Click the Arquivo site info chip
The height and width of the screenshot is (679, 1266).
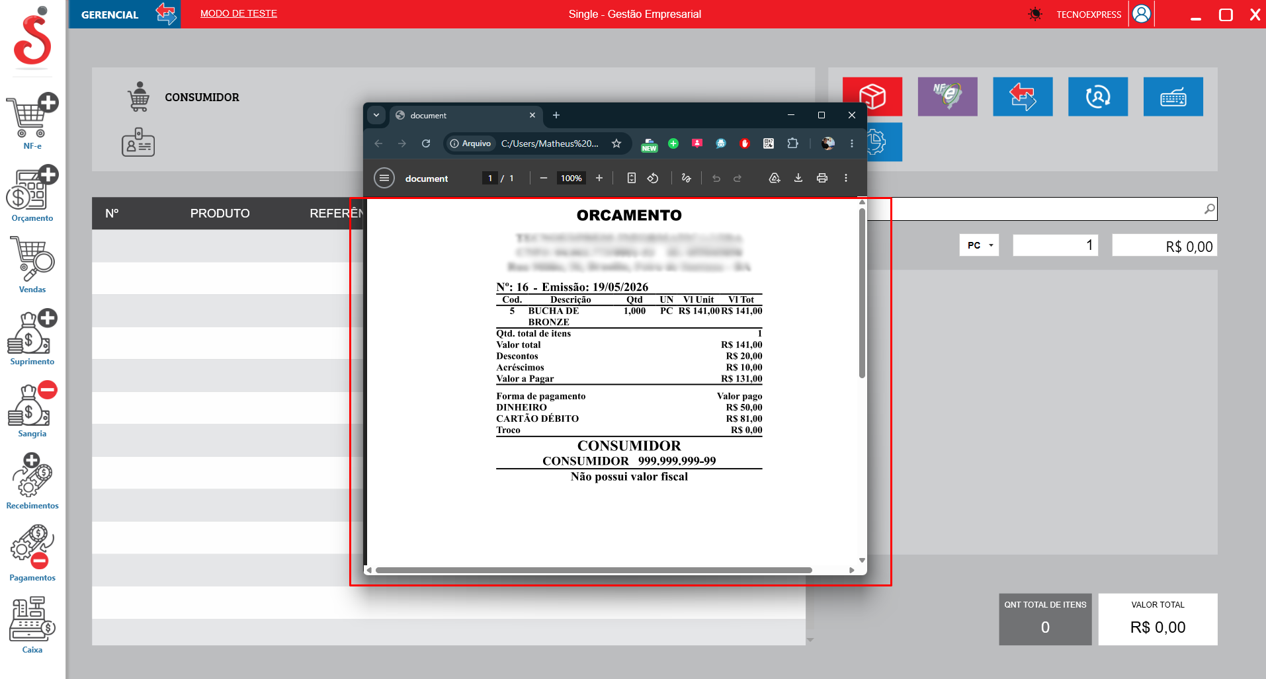(470, 143)
